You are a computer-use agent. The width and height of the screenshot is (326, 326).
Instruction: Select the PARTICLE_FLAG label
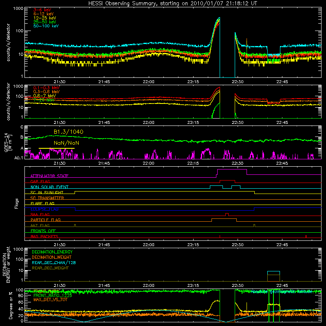pyautogui.click(x=46, y=220)
